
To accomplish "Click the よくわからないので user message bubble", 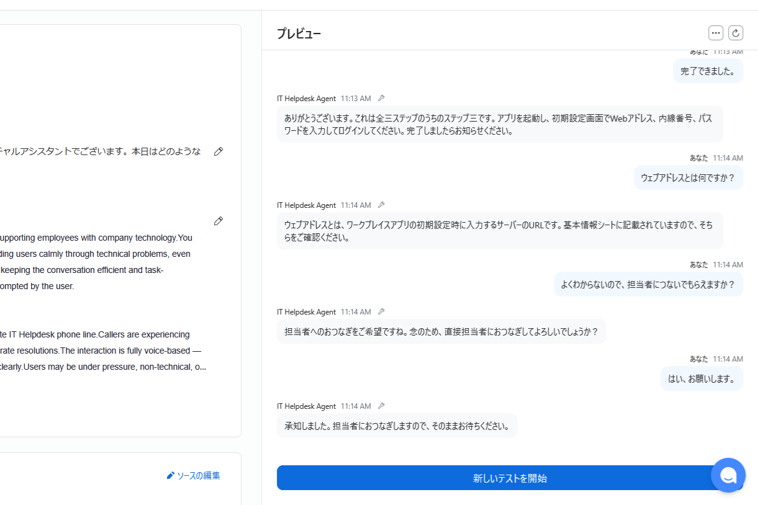I will (x=648, y=284).
